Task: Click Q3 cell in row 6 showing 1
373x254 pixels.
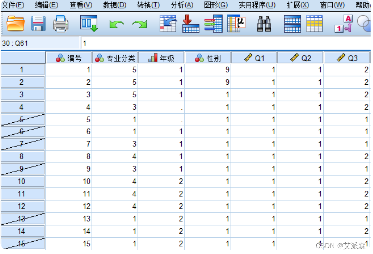Action: coord(347,132)
